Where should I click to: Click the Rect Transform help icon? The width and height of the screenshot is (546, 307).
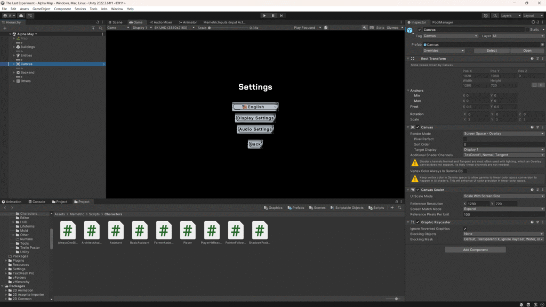[532, 59]
